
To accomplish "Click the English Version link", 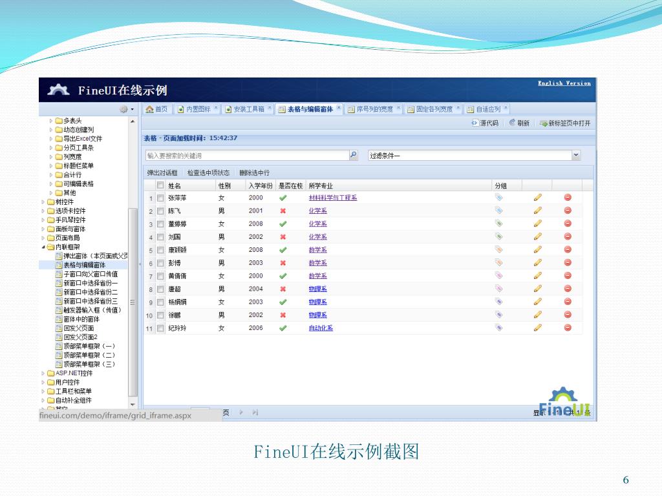I will (564, 83).
